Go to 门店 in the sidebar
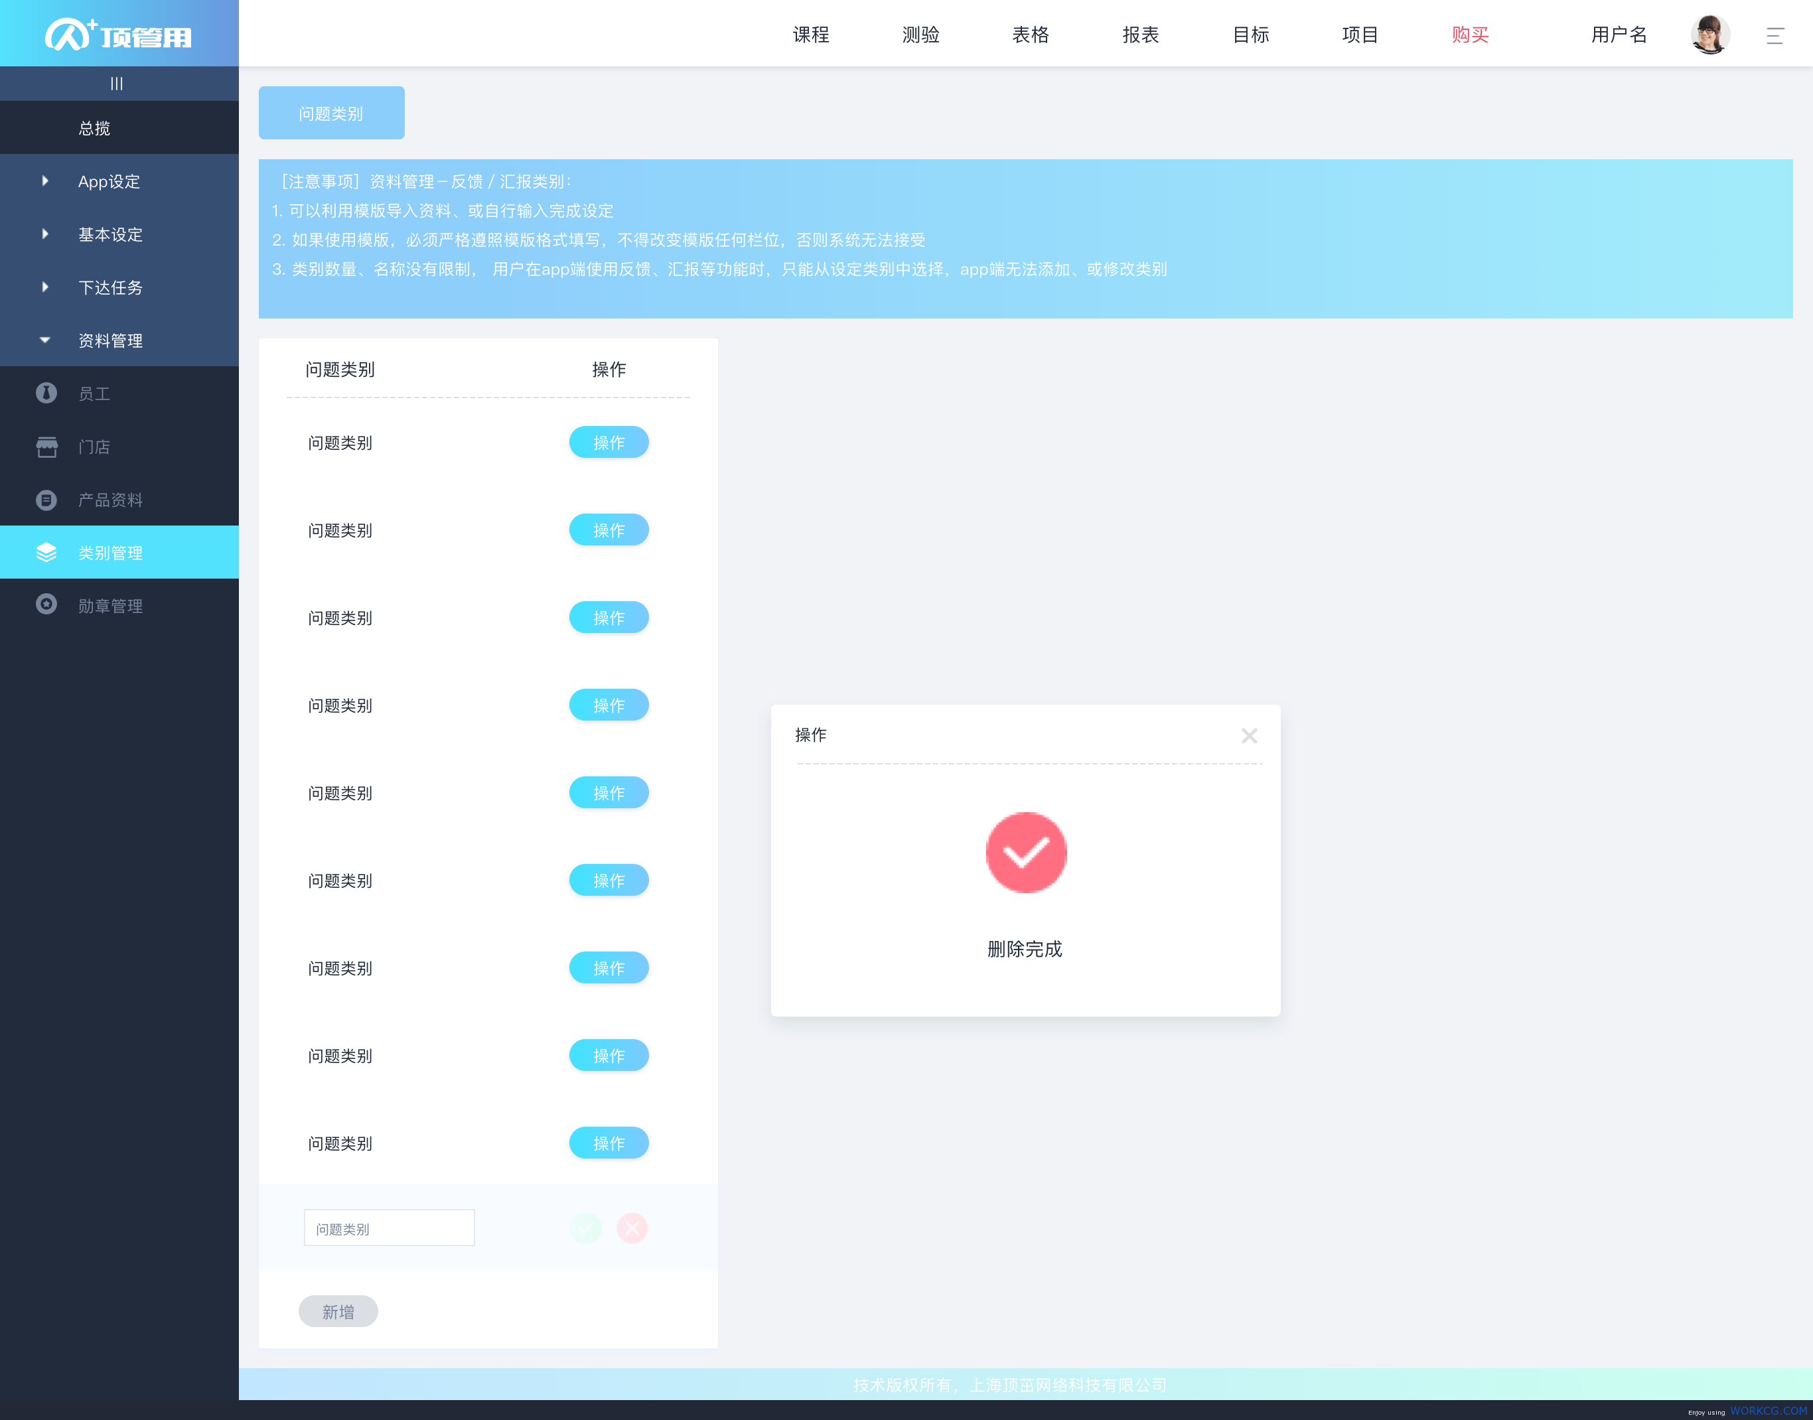 click(119, 447)
